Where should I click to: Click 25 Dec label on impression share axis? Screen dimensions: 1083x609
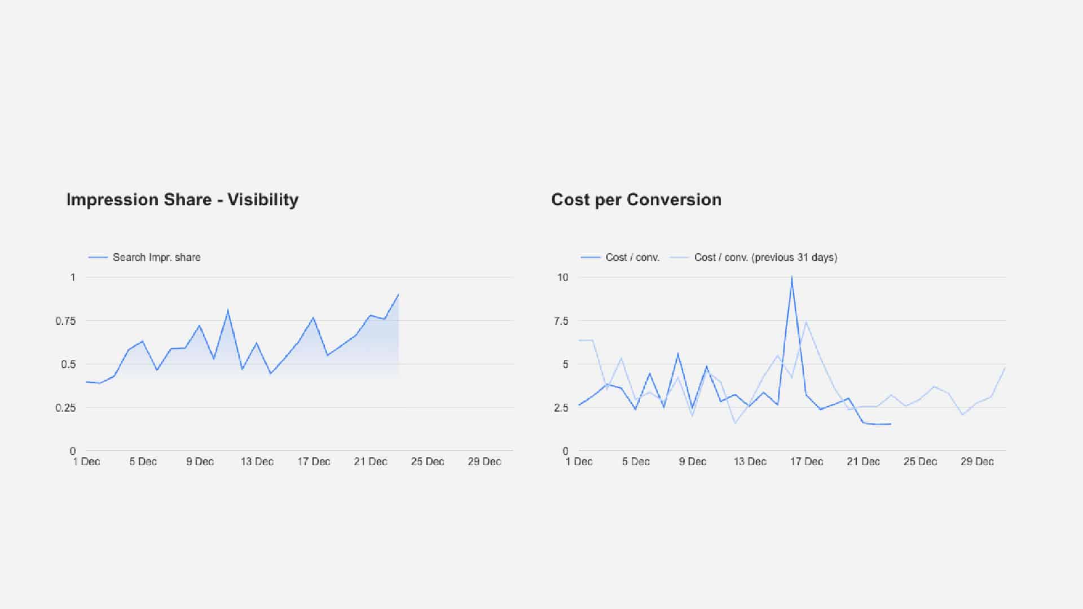(x=427, y=462)
